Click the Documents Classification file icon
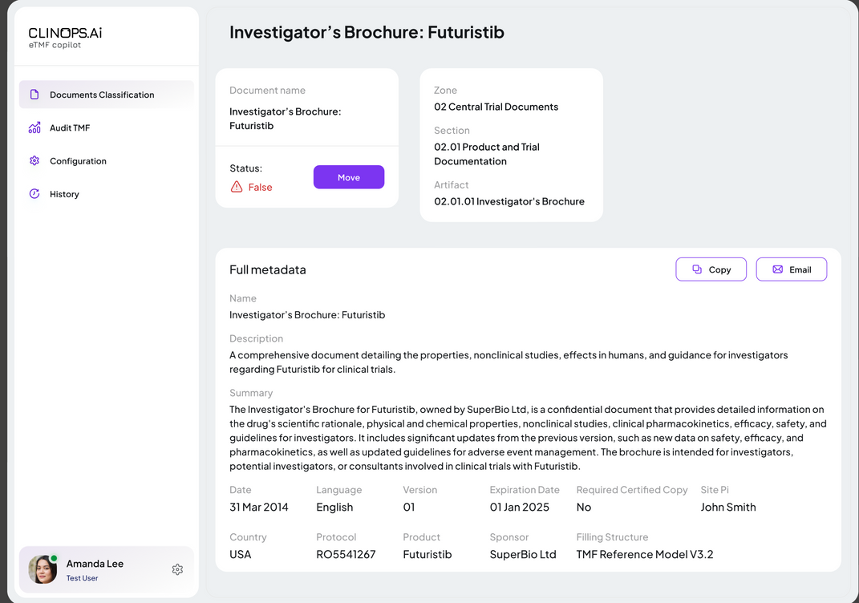This screenshot has height=603, width=859. (34, 95)
